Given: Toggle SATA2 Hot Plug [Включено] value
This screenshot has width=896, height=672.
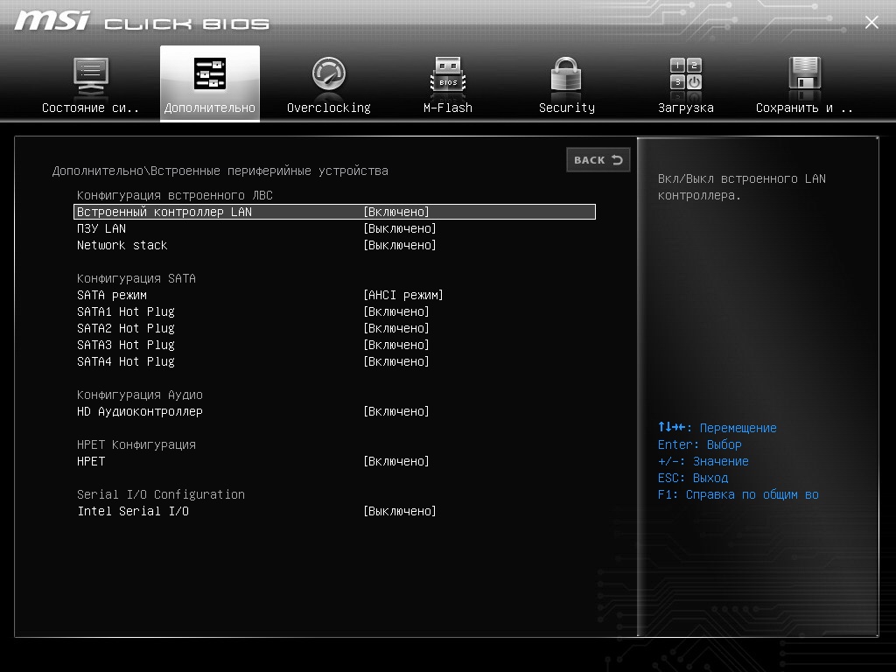Looking at the screenshot, I should click(396, 329).
